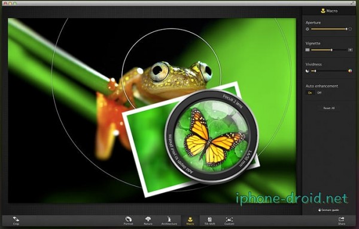Viewport: 359px width, 229px height.
Task: Click the light vignette icon
Action: pos(308,49)
